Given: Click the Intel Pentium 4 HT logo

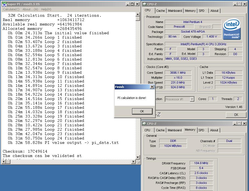Looking at the screenshot, I should [232, 29].
